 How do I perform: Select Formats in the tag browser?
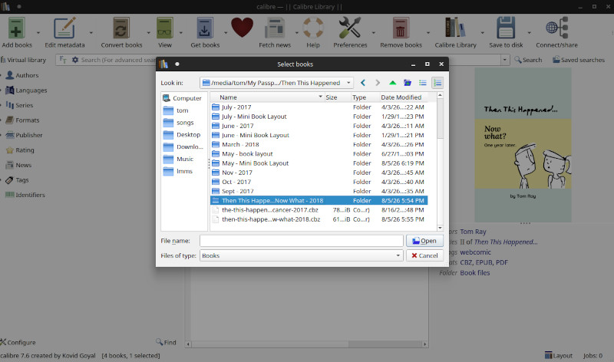(27, 120)
